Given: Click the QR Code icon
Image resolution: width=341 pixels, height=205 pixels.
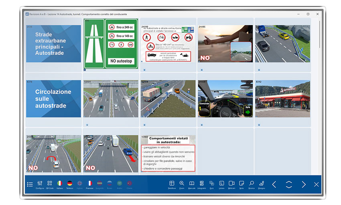Looking at the screenshot, I should 50,183.
